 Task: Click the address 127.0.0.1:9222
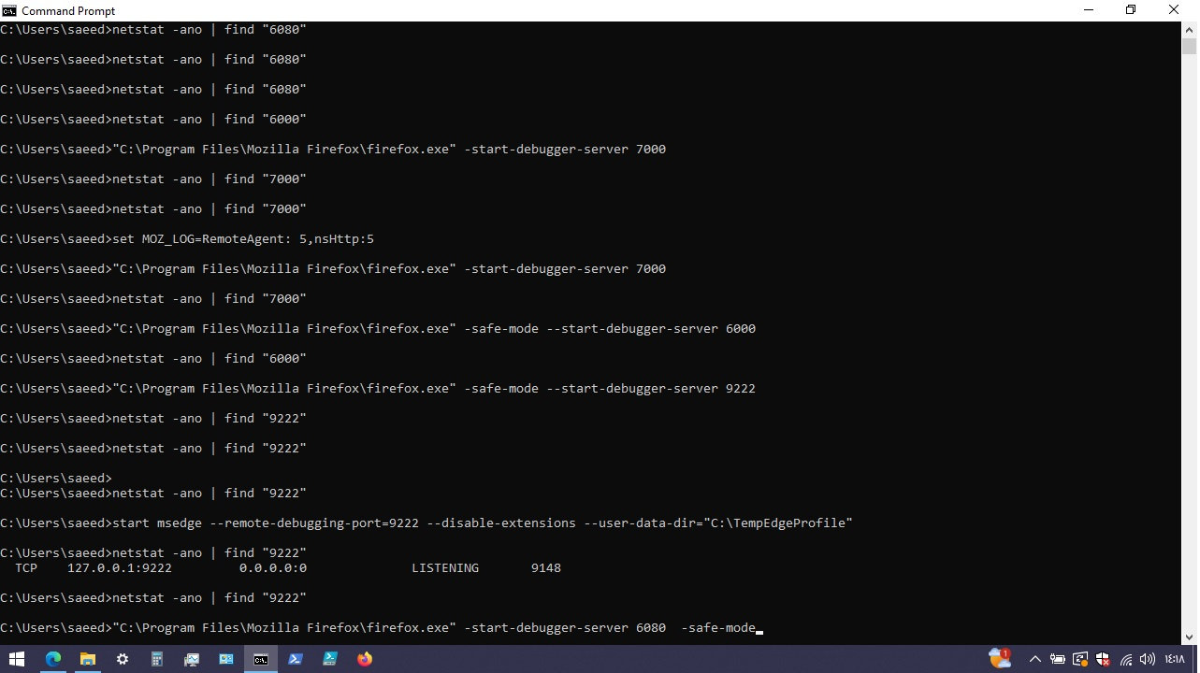tap(120, 567)
